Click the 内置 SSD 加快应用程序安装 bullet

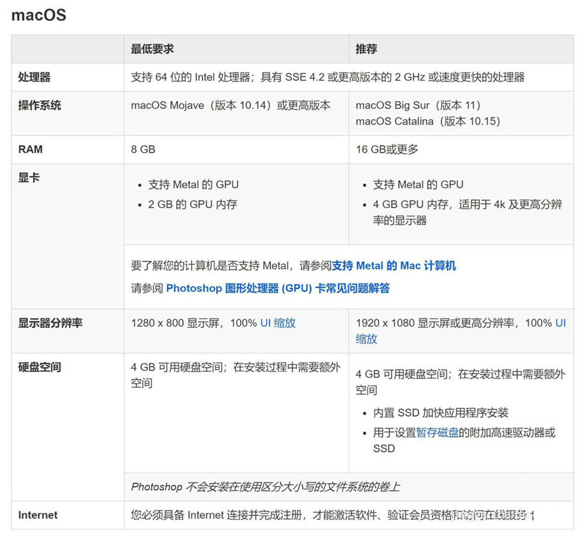441,413
